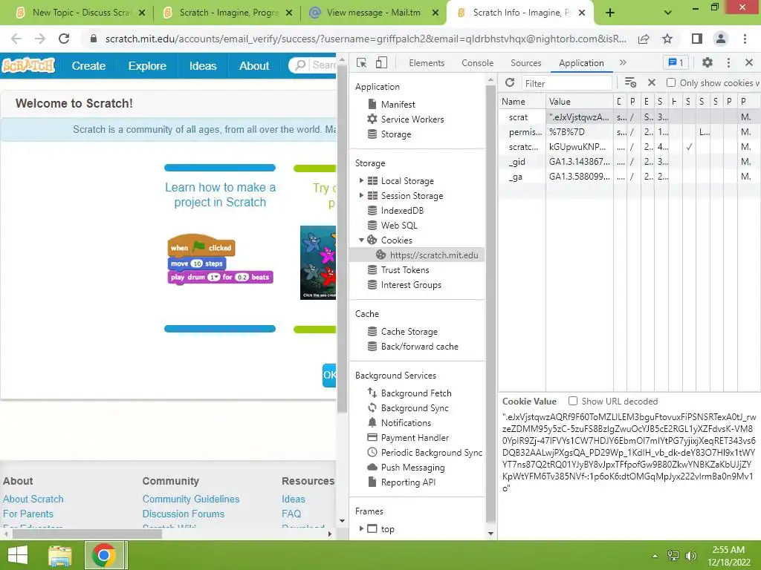Switch to the Console tab
Image resolution: width=761 pixels, height=570 pixels.
click(x=478, y=63)
